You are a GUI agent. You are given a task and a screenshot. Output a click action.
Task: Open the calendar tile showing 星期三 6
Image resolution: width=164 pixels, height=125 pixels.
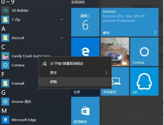pos(85,22)
